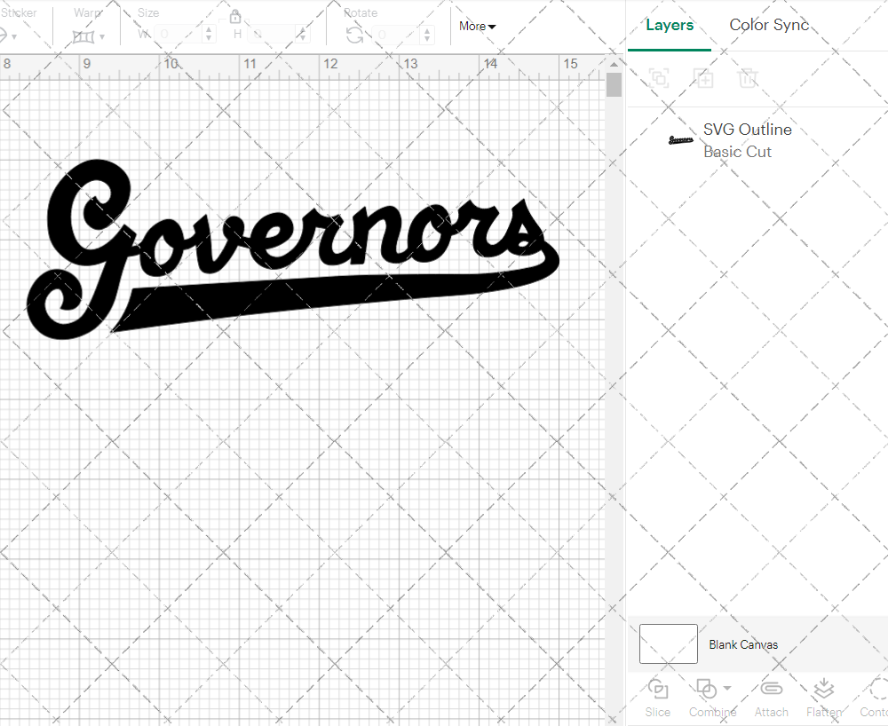Screen dimensions: 888x726
Task: Select the Layers tab
Action: tap(670, 25)
